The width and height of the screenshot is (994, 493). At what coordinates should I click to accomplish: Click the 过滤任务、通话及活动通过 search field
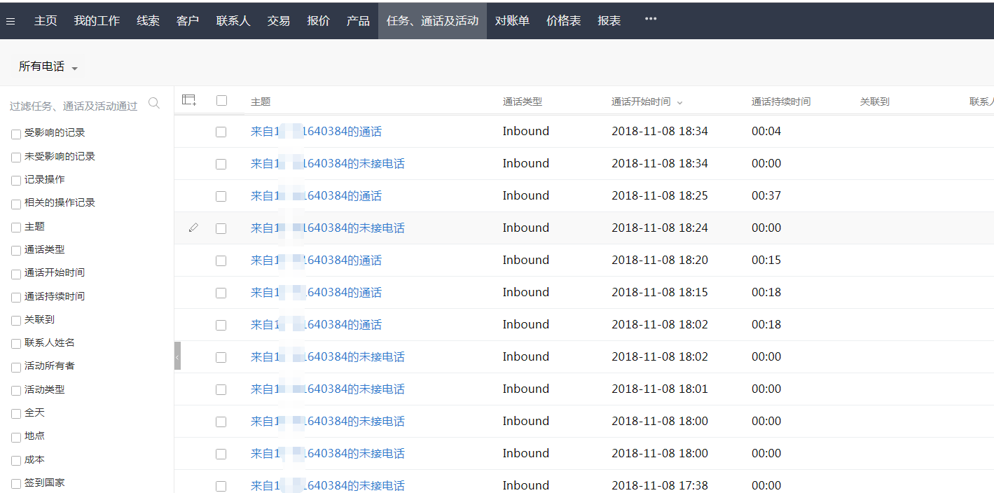pos(74,106)
